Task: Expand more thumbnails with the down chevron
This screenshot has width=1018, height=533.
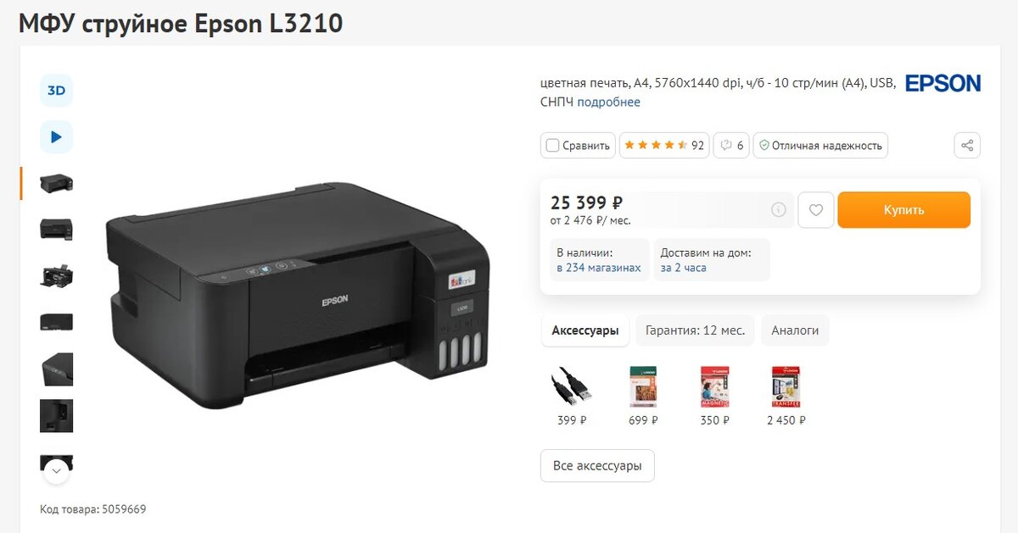Action: (56, 469)
